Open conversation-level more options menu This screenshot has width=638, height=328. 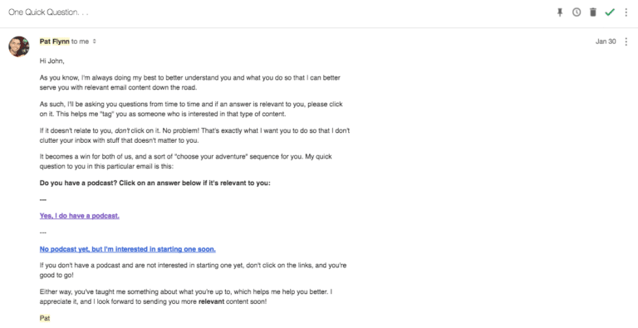point(626,12)
